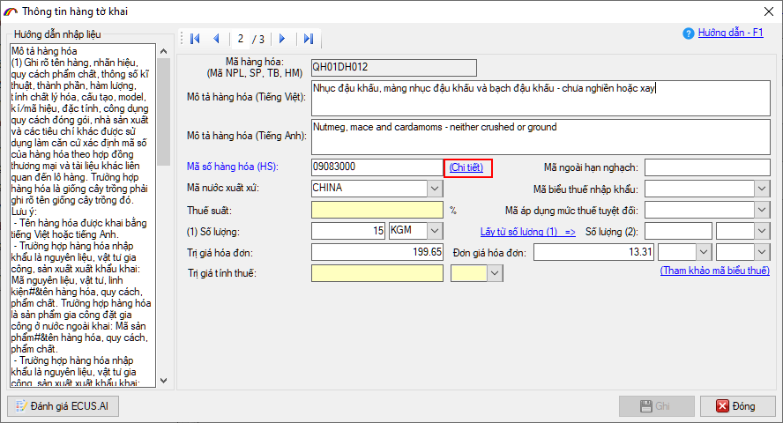This screenshot has width=783, height=423.
Task: Click the Mã số hàng hóa HS field
Action: click(377, 167)
